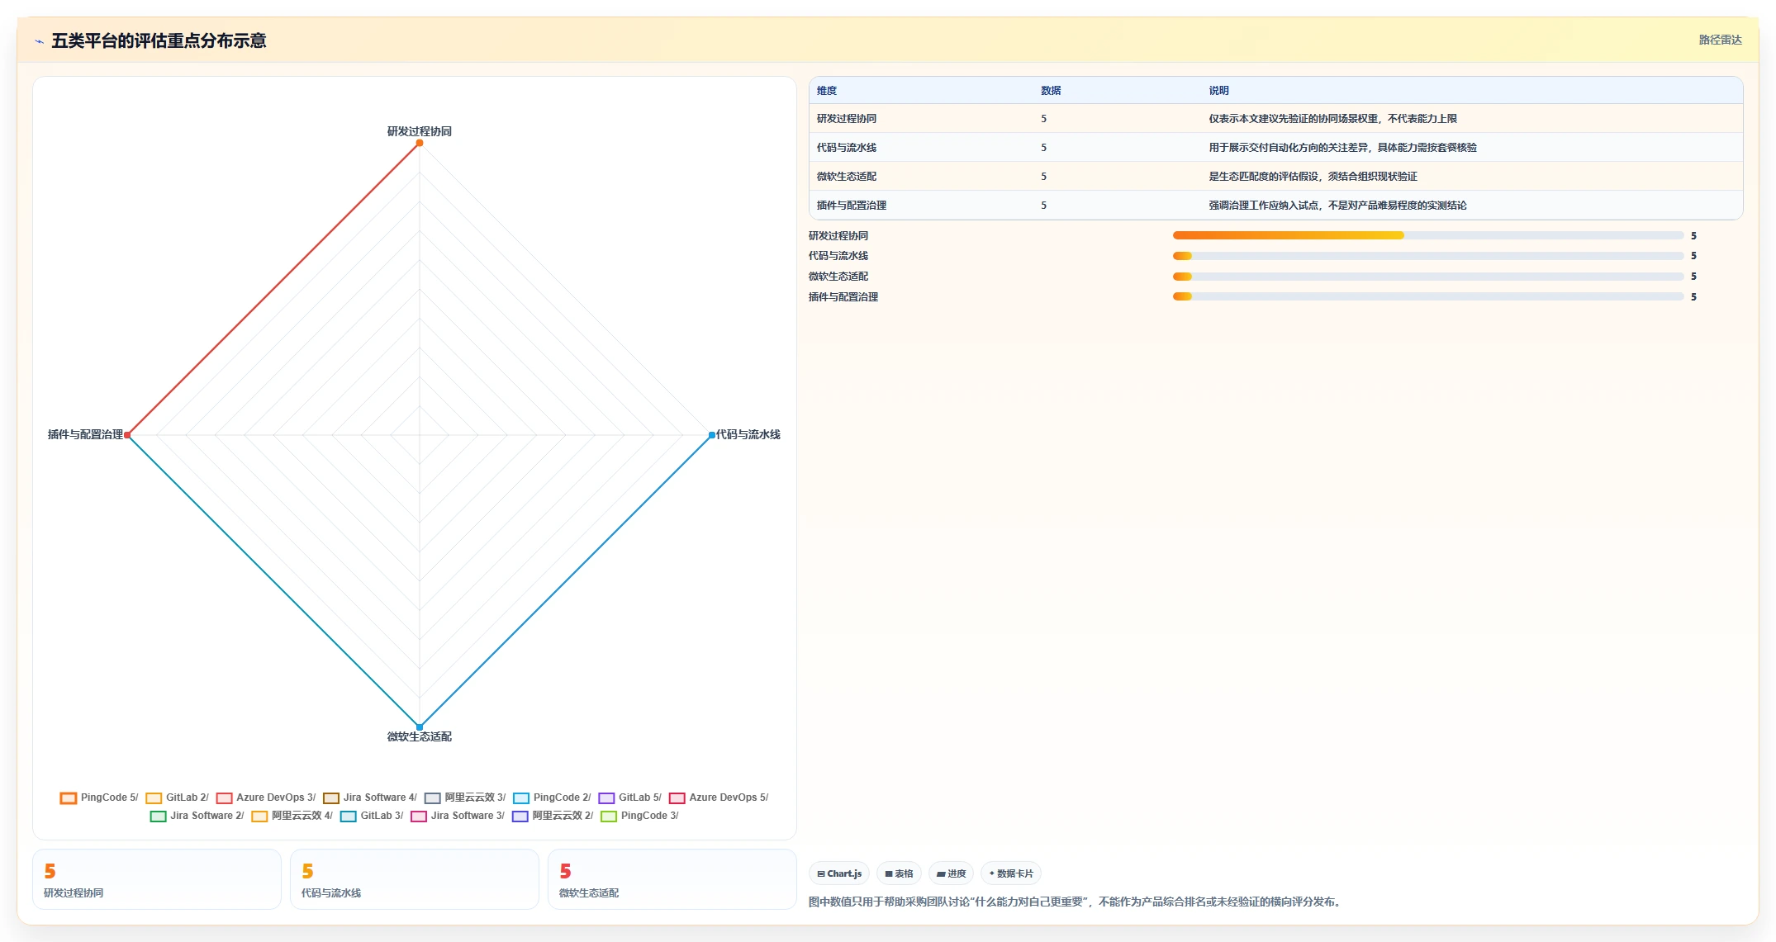The image size is (1776, 942).
Task: Click the orange radar point at 研发过程协同
Action: 420,143
